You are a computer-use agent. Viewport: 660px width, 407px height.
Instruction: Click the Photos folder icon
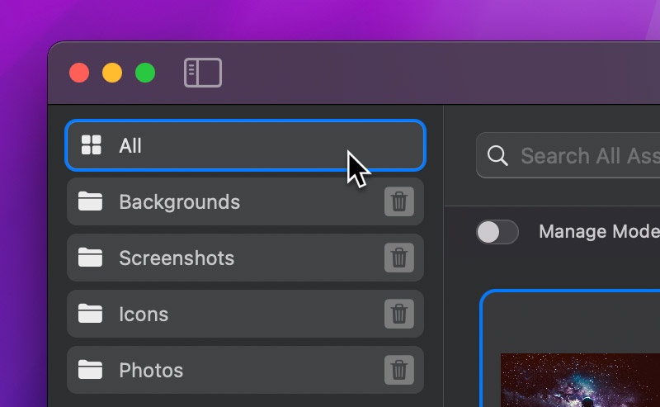tap(90, 370)
